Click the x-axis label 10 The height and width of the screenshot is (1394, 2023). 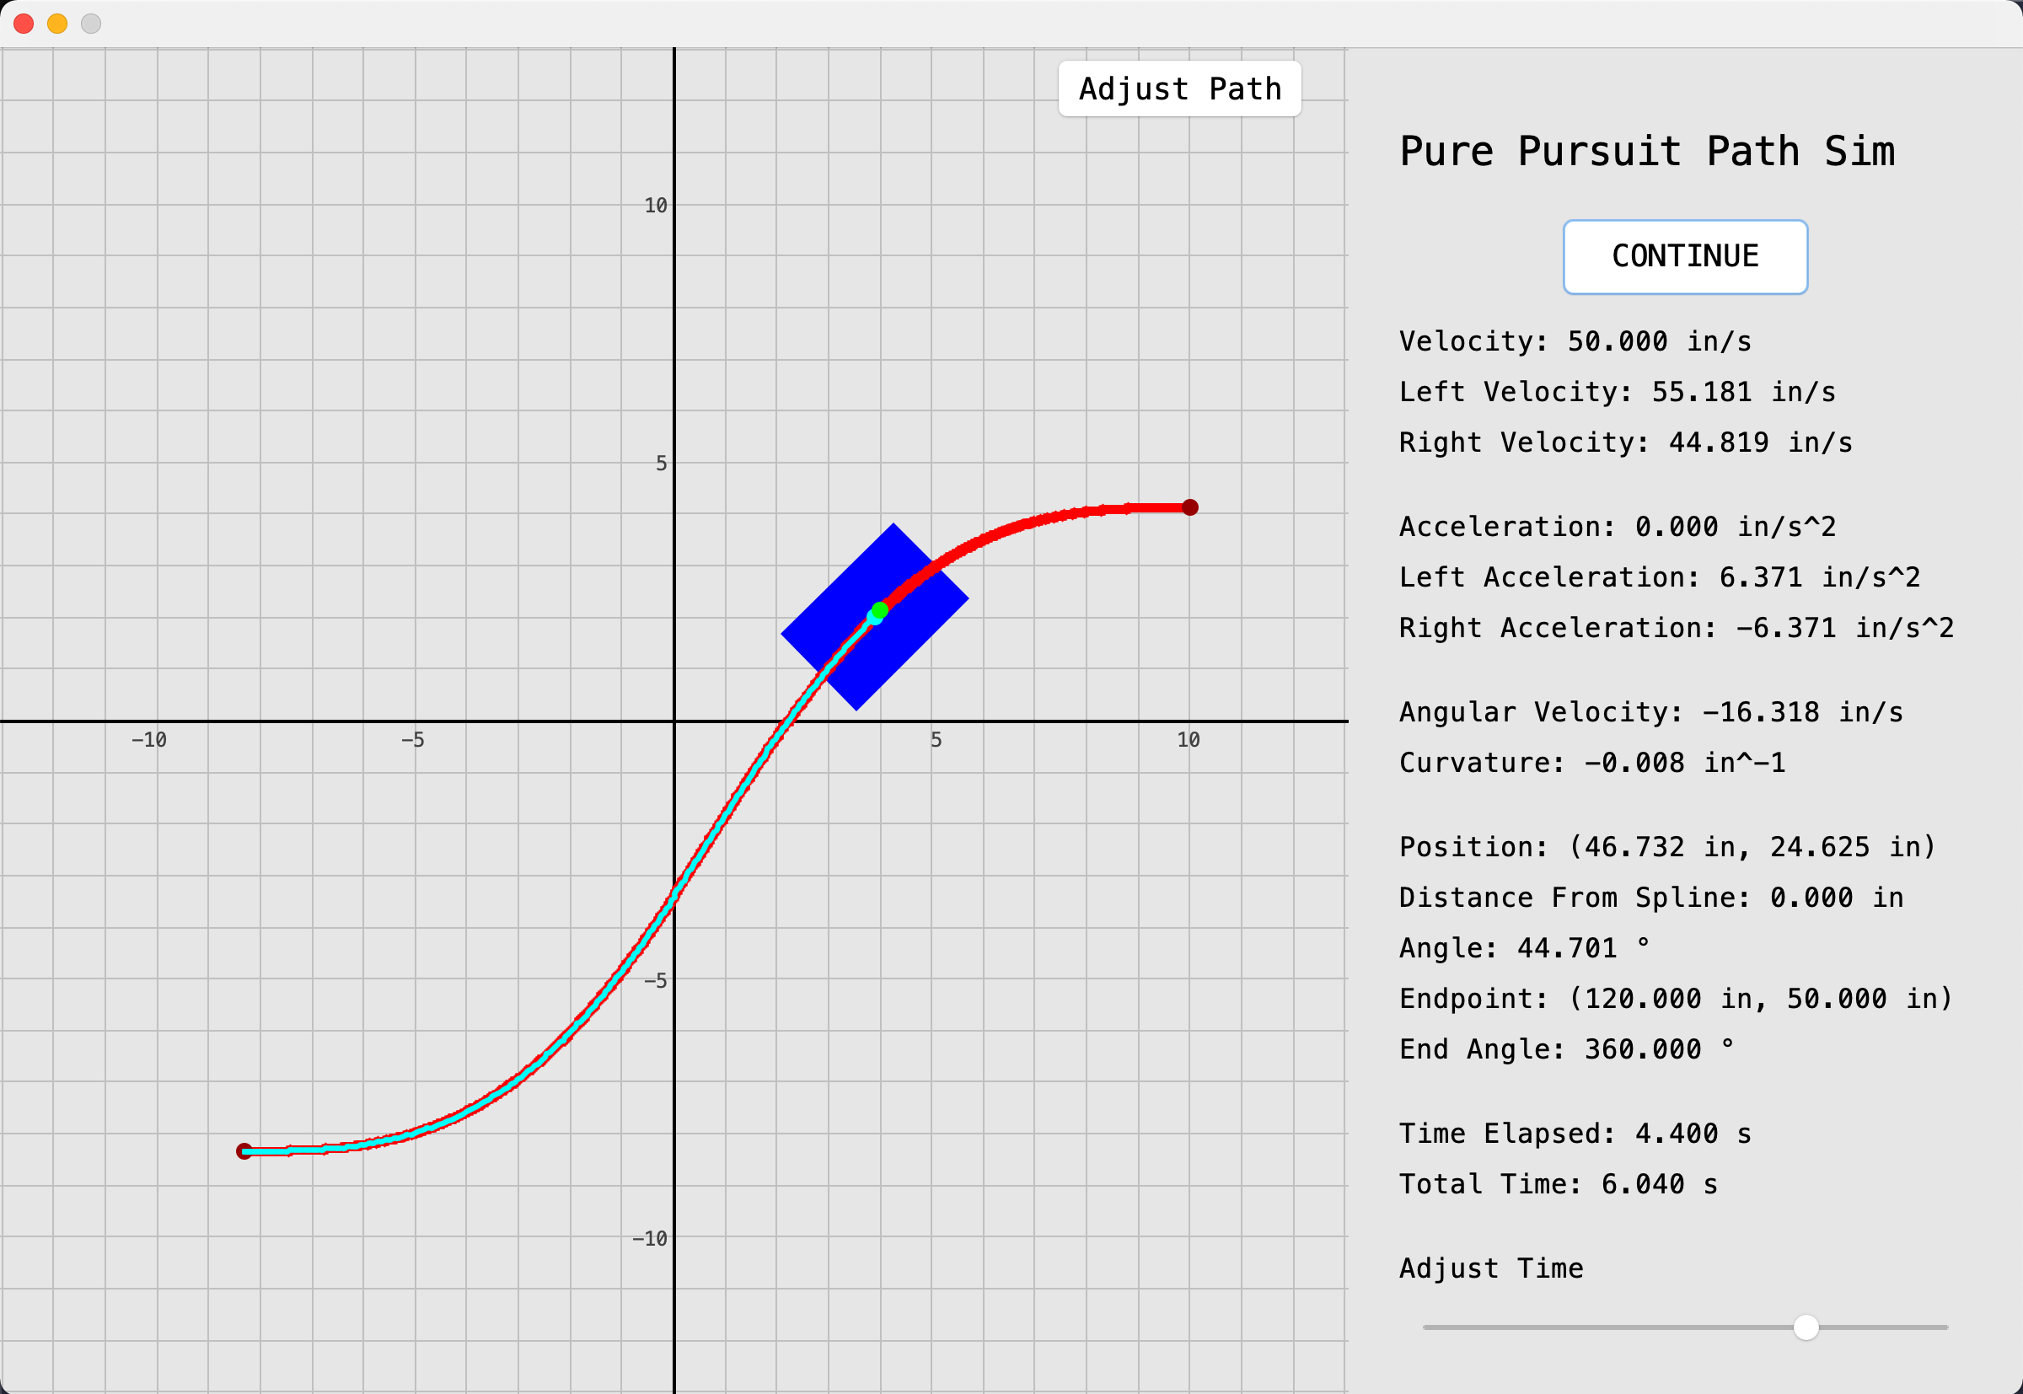pos(1188,740)
